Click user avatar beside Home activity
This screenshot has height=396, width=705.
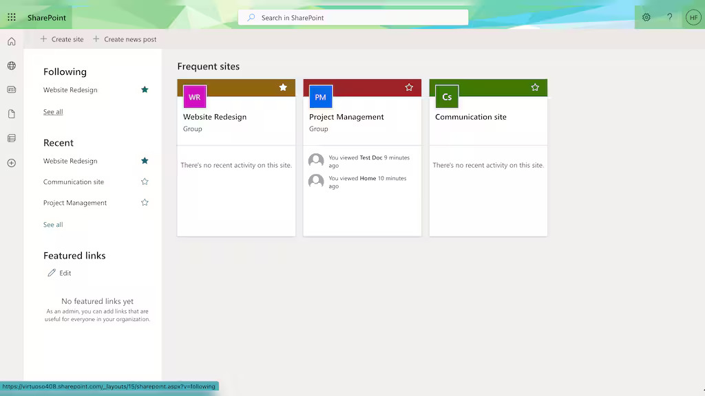[x=316, y=181]
